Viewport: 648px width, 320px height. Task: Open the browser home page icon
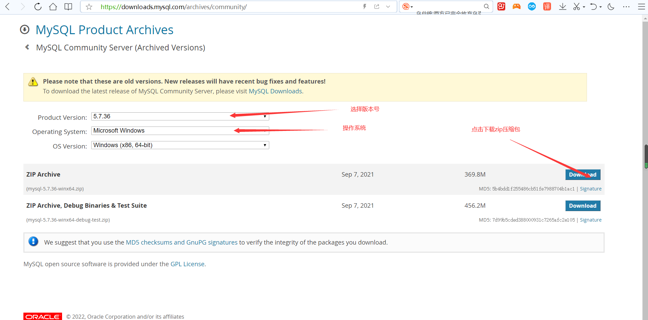[53, 6]
